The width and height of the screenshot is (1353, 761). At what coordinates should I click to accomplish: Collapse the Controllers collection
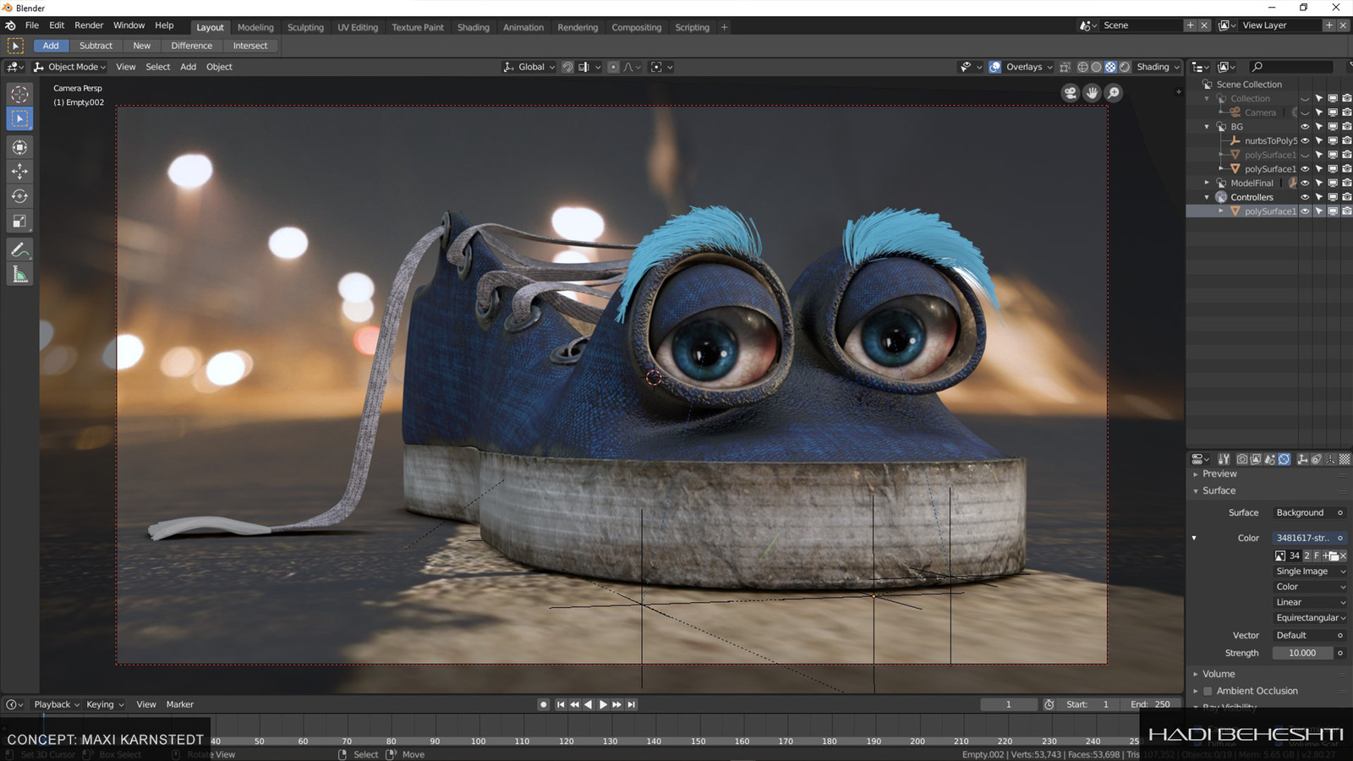pyautogui.click(x=1207, y=197)
